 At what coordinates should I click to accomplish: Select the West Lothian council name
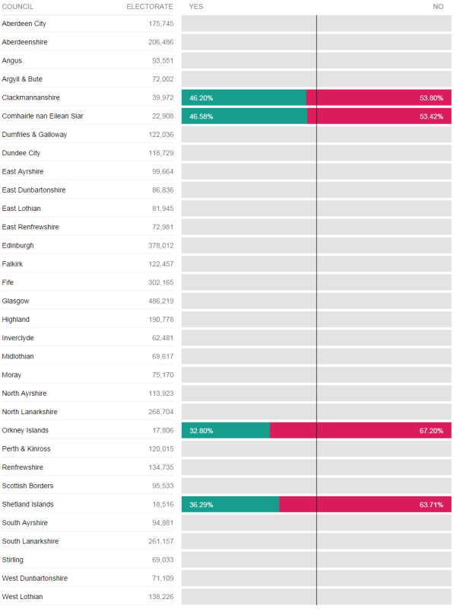pos(23,597)
